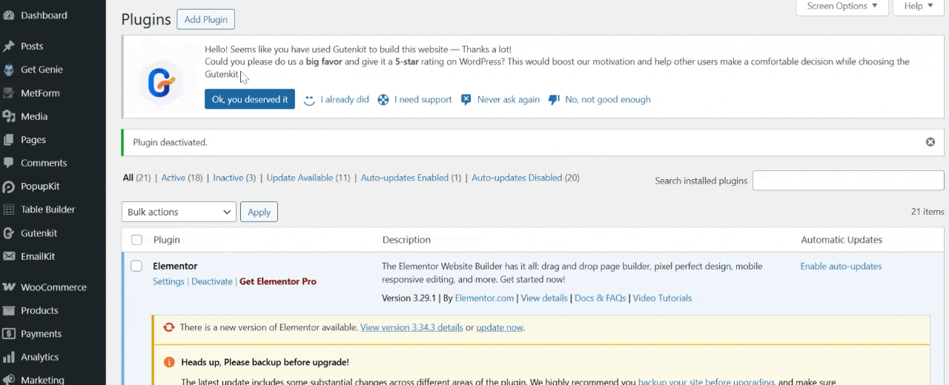Image resolution: width=949 pixels, height=385 pixels.
Task: Open Elementor Video Tutorials link
Action: (663, 298)
